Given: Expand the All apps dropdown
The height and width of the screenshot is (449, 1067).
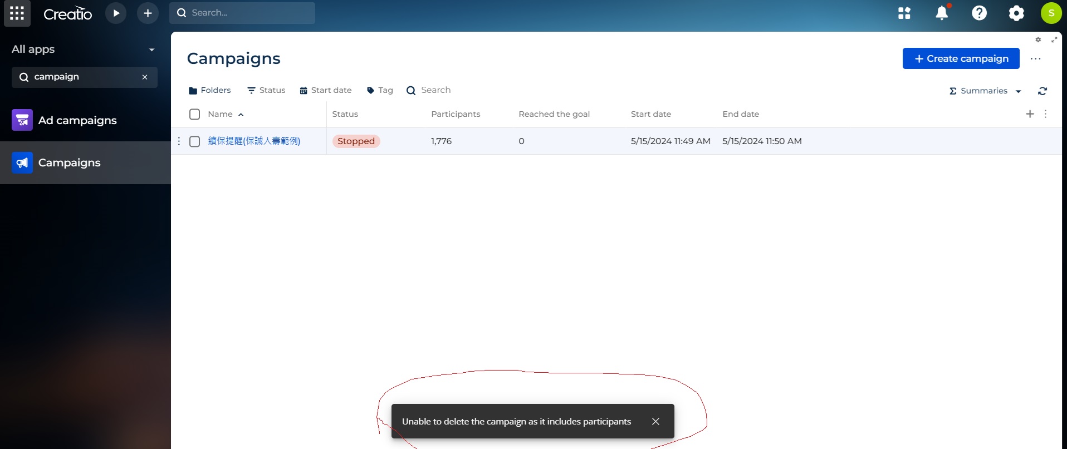Looking at the screenshot, I should coord(151,50).
